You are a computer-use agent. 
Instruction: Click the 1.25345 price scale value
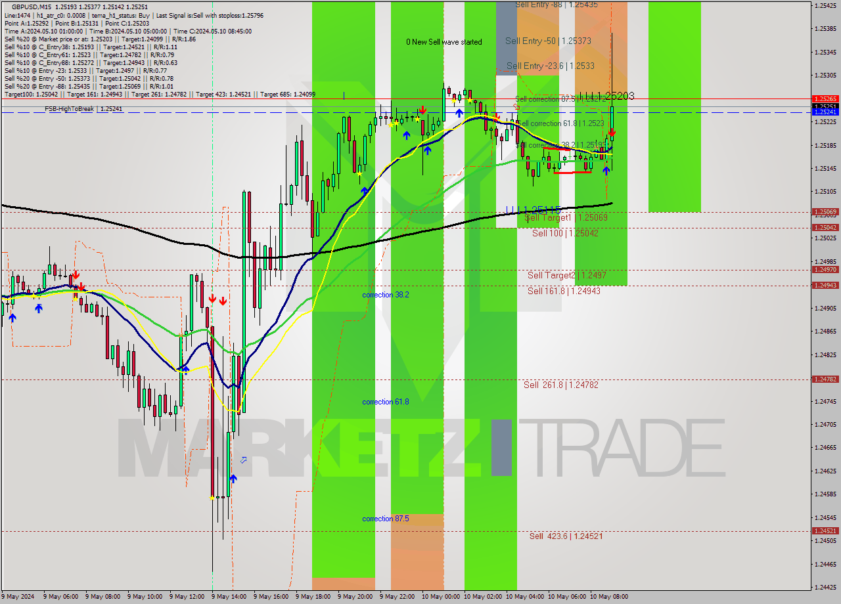click(x=825, y=52)
